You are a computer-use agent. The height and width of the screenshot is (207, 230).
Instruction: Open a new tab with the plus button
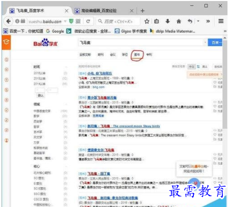pyautogui.click(x=143, y=11)
